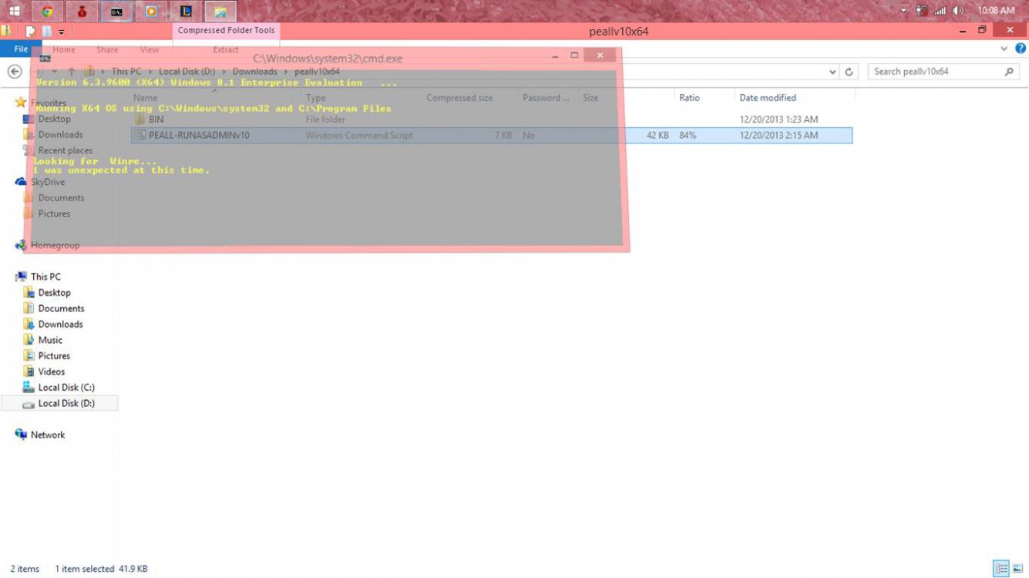Select the Compressed Folder Tools tab
This screenshot has width=1029, height=578.
click(x=226, y=31)
